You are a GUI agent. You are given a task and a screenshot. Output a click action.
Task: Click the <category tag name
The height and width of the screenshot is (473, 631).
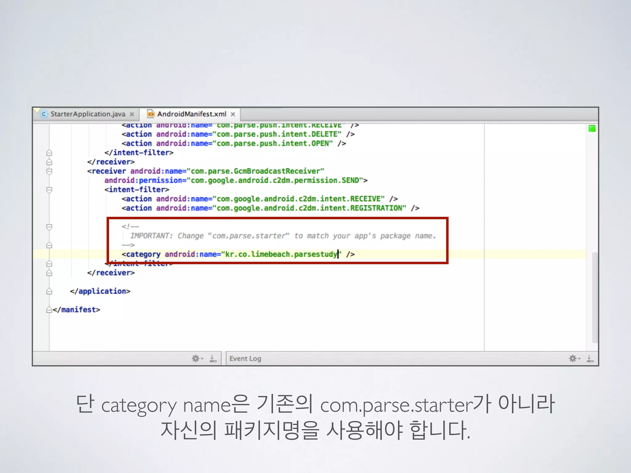click(141, 254)
